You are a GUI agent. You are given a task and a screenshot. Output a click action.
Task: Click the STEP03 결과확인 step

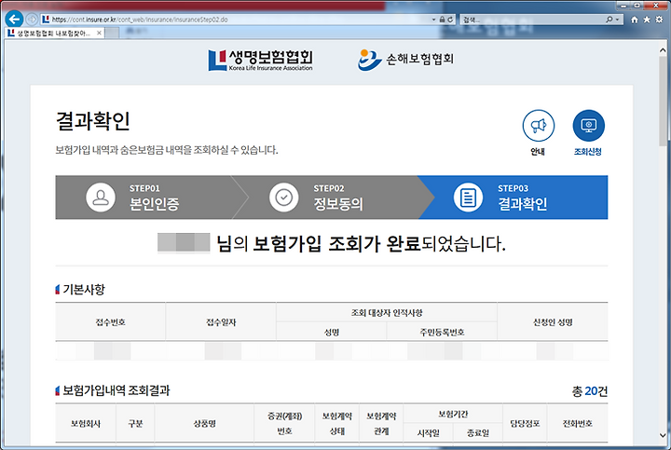pyautogui.click(x=514, y=198)
